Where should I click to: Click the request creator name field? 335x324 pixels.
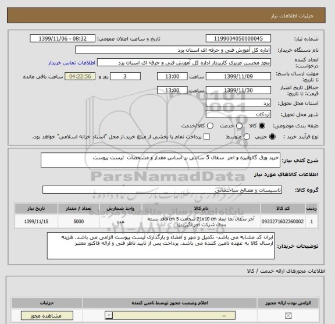pyautogui.click(x=184, y=63)
